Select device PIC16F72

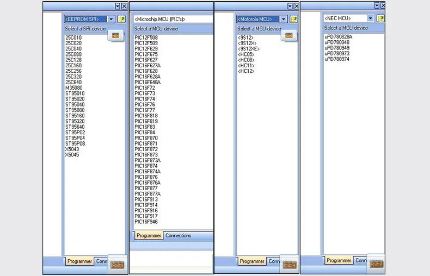(145, 88)
